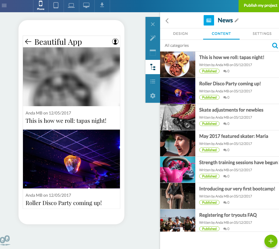Open Skate adjustments for newbies article

[x=231, y=110]
